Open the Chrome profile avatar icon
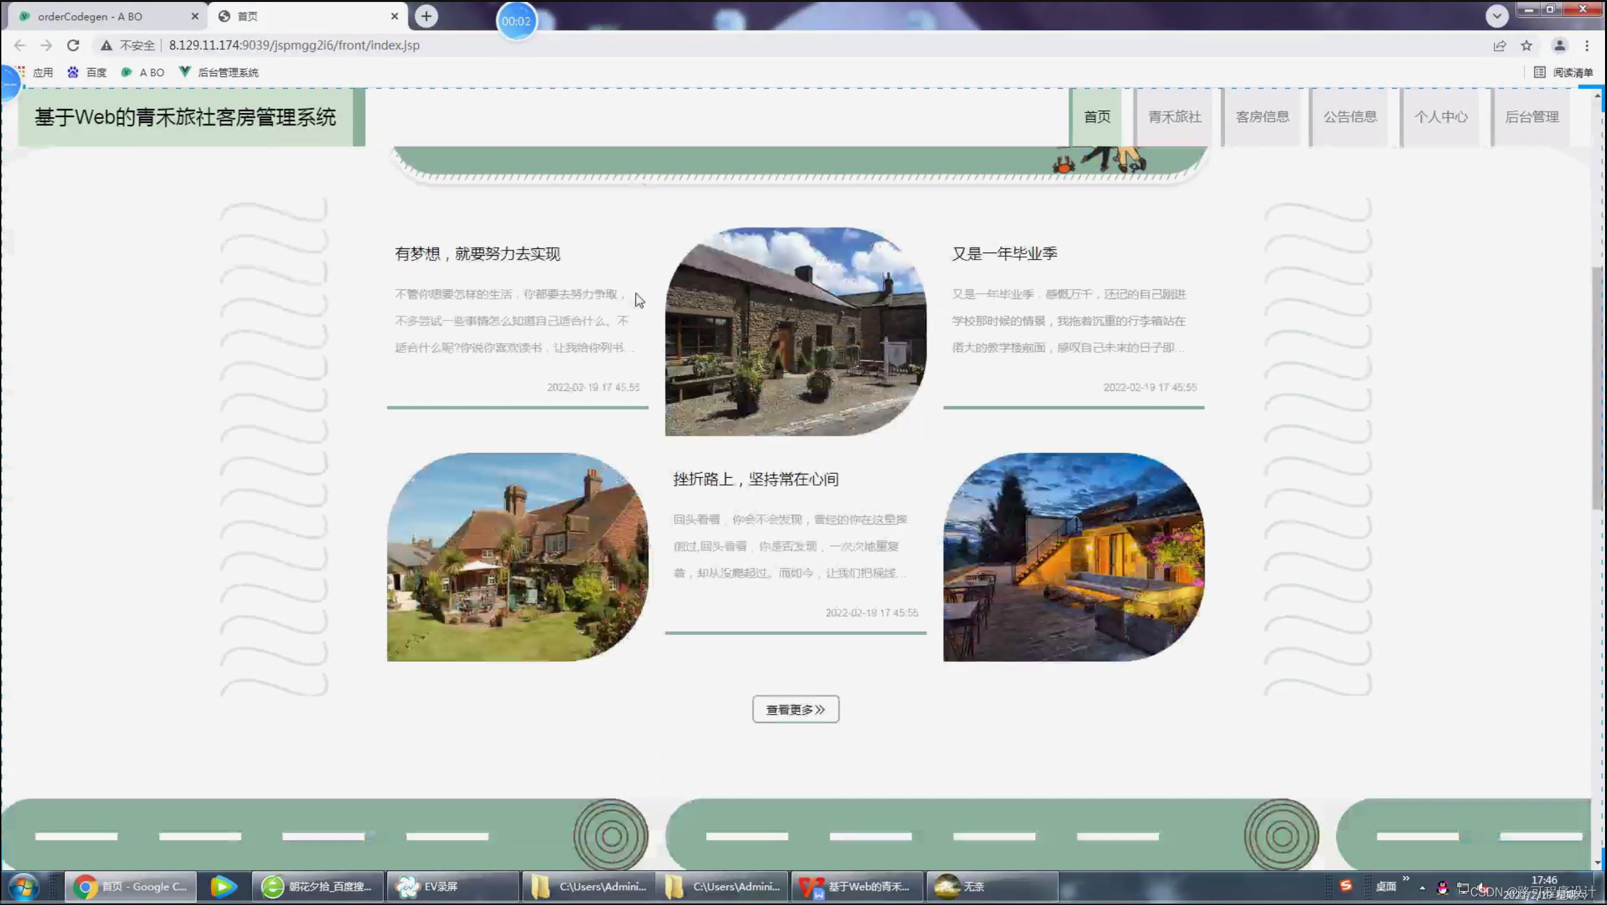 click(x=1559, y=45)
